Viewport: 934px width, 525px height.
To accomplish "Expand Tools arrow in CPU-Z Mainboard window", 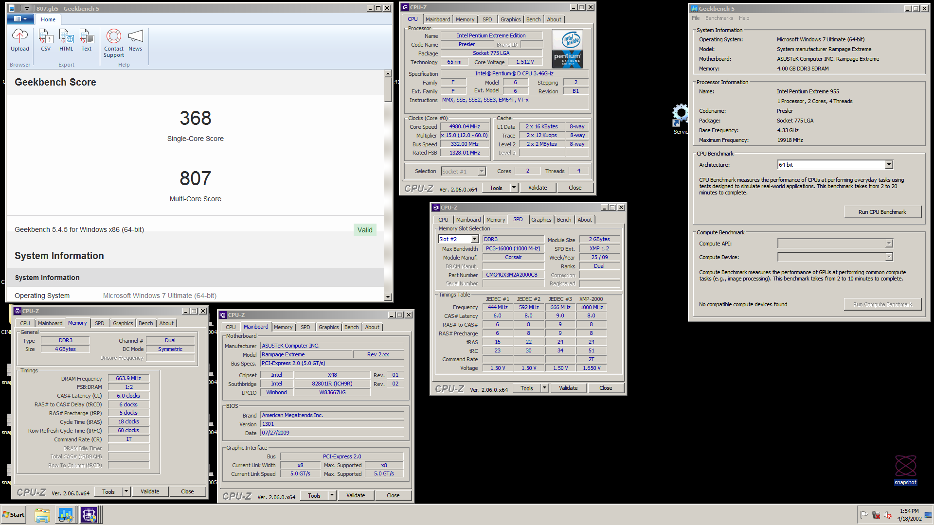I will 332,495.
